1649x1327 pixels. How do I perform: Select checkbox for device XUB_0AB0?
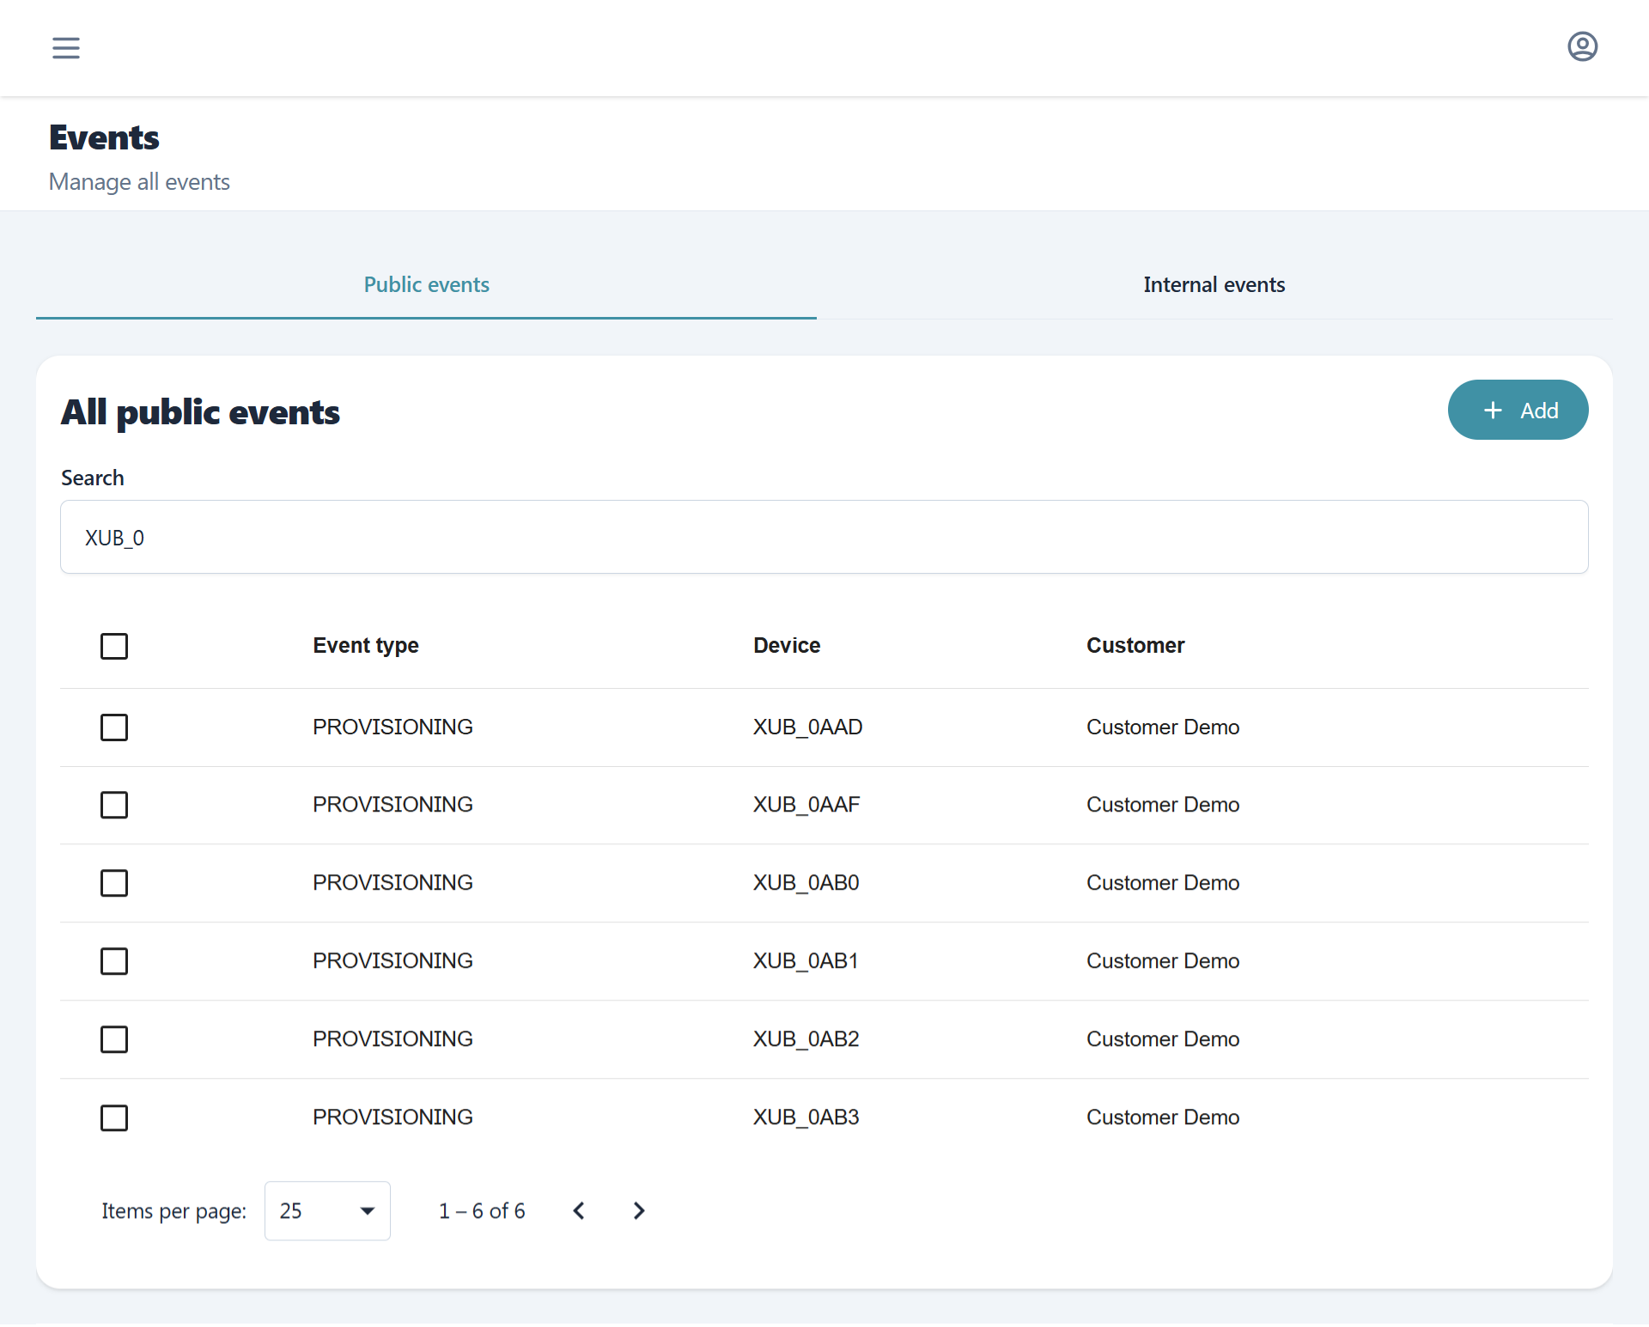[x=114, y=883]
